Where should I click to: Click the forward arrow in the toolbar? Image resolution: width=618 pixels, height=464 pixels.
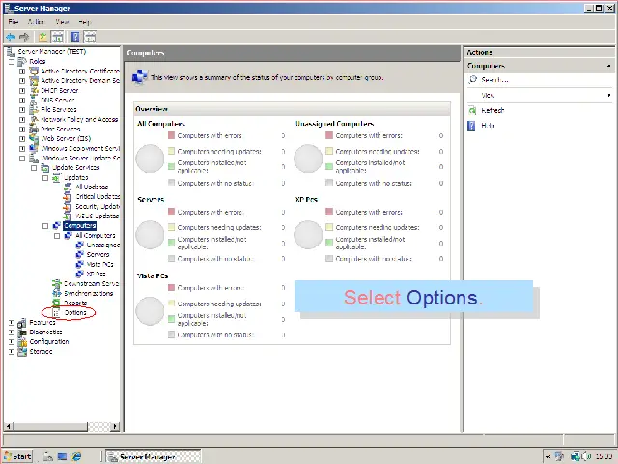(x=24, y=37)
